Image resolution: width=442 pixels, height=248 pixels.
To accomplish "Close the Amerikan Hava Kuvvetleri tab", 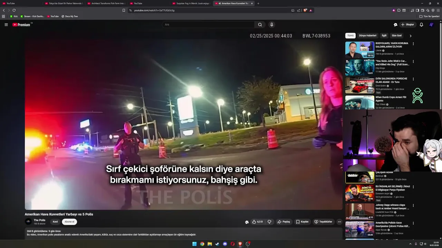I will point(252,3).
